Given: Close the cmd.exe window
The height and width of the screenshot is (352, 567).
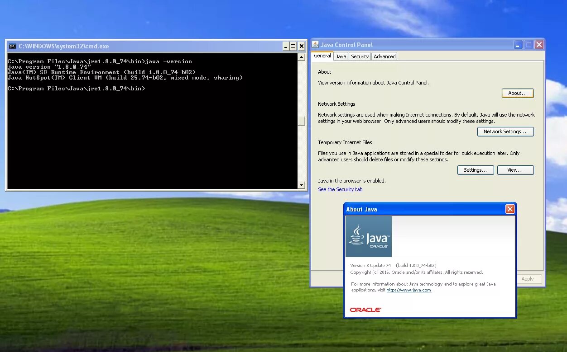Looking at the screenshot, I should pyautogui.click(x=301, y=46).
